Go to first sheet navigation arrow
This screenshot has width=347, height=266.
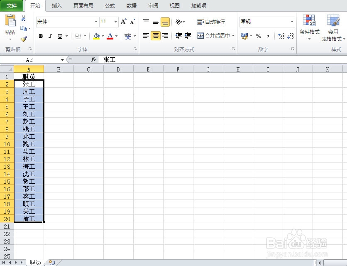click(4, 262)
